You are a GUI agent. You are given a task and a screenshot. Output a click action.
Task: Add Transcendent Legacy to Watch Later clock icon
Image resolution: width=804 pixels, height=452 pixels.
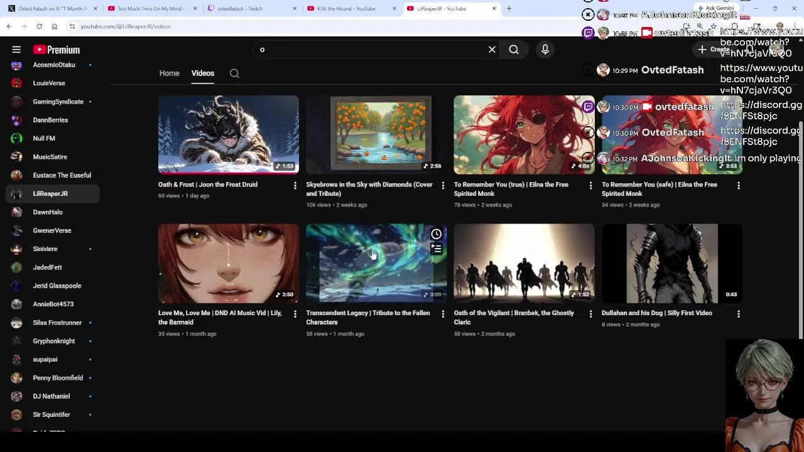437,234
